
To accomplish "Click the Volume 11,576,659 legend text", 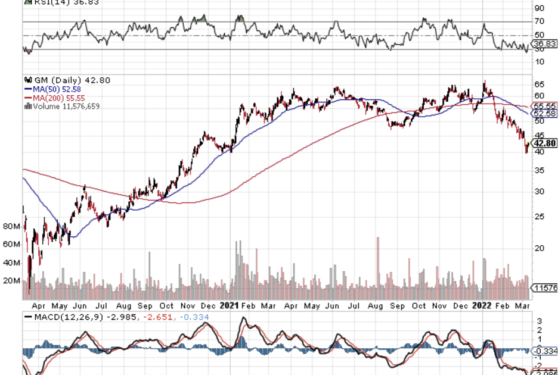I will point(66,107).
